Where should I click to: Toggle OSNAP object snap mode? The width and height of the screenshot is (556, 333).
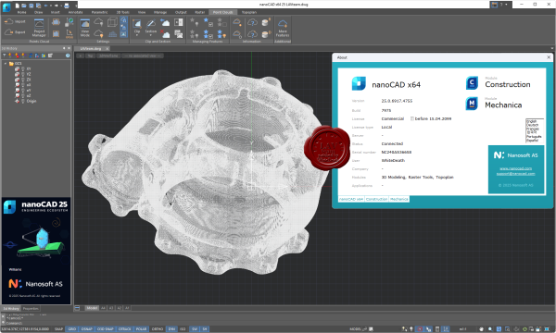pyautogui.click(x=87, y=328)
